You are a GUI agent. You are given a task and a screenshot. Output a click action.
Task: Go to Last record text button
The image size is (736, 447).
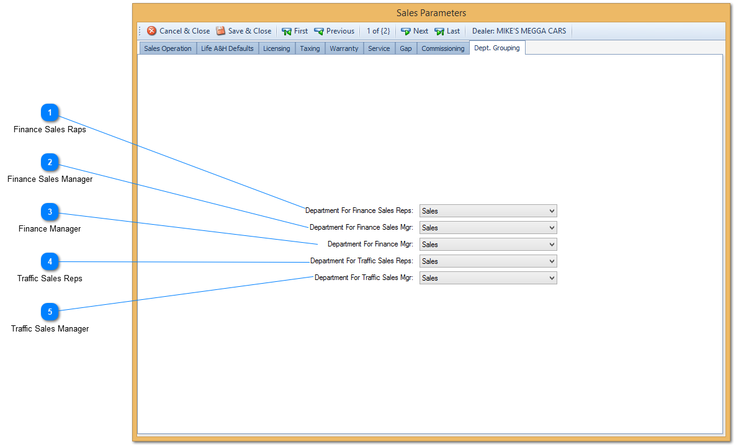click(454, 31)
